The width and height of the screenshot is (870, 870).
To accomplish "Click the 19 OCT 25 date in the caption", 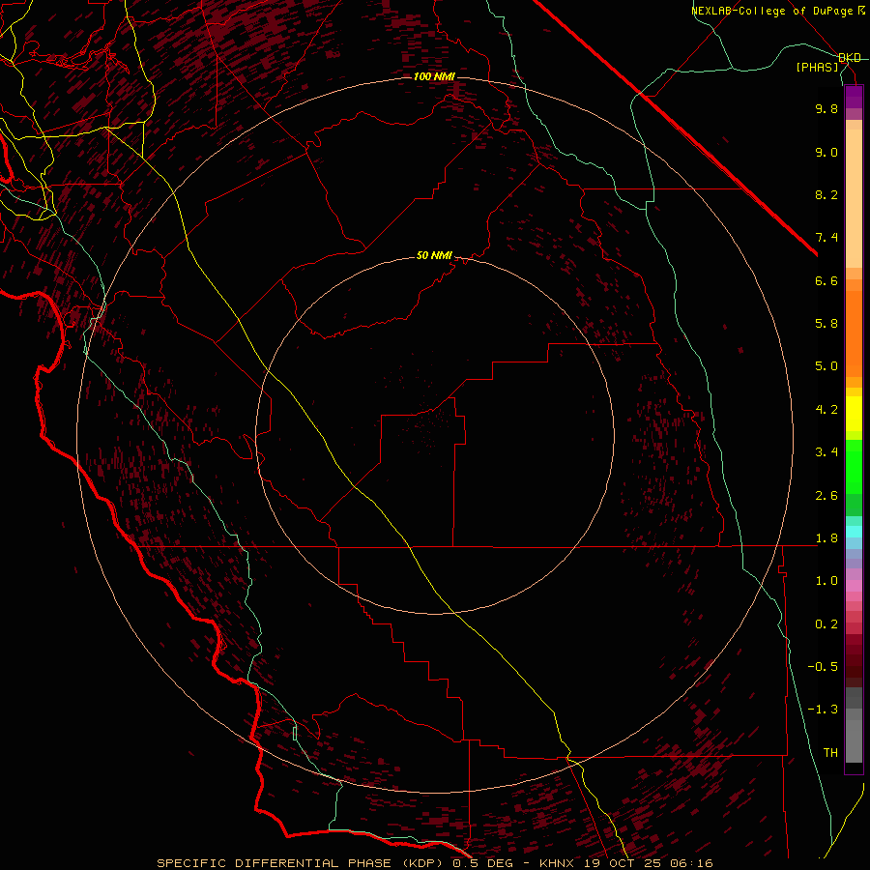I will coord(623,863).
